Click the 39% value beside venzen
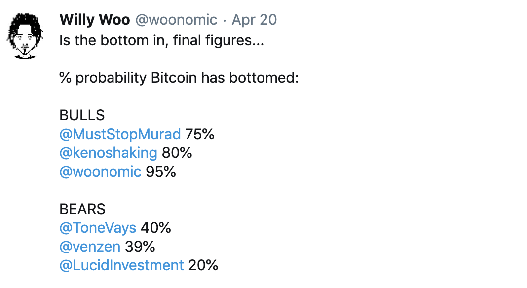Viewport: 527px width, 288px height. tap(140, 247)
